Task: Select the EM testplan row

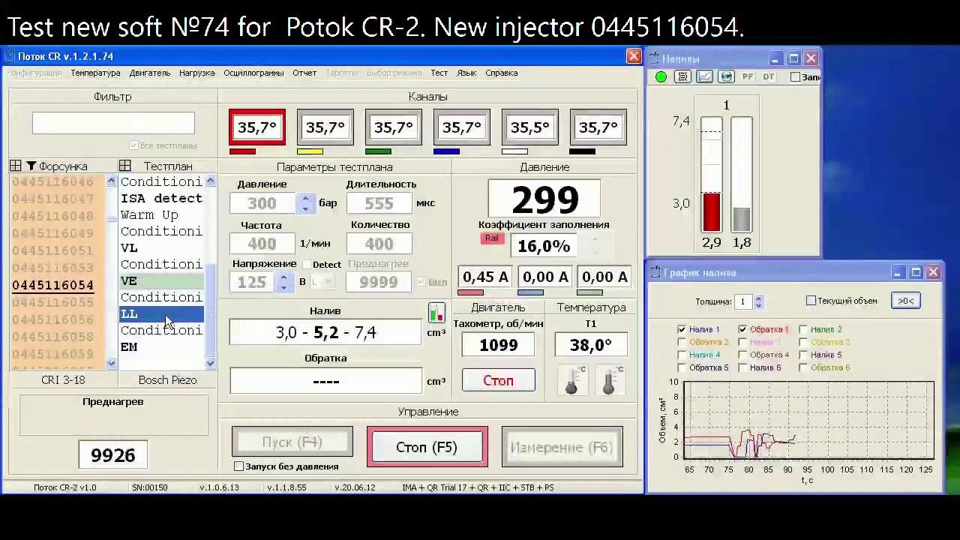Action: pyautogui.click(x=162, y=346)
